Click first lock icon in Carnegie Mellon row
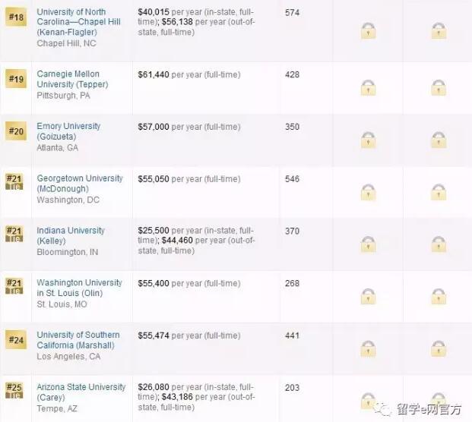 pos(368,87)
